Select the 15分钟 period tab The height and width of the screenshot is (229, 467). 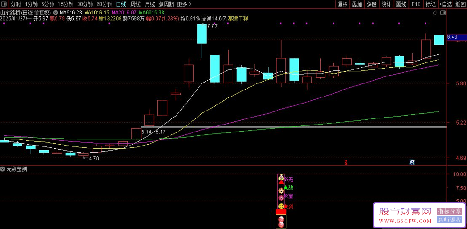[x=65, y=4]
